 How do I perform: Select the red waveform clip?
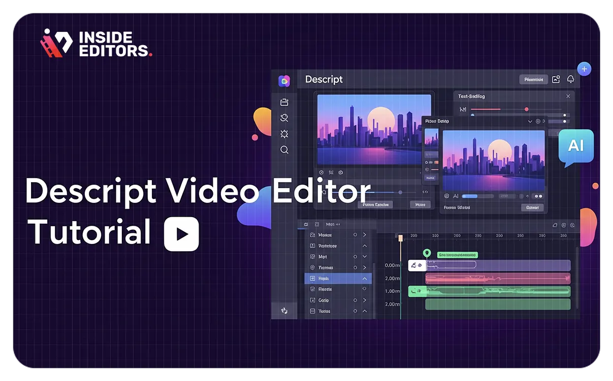coord(498,279)
